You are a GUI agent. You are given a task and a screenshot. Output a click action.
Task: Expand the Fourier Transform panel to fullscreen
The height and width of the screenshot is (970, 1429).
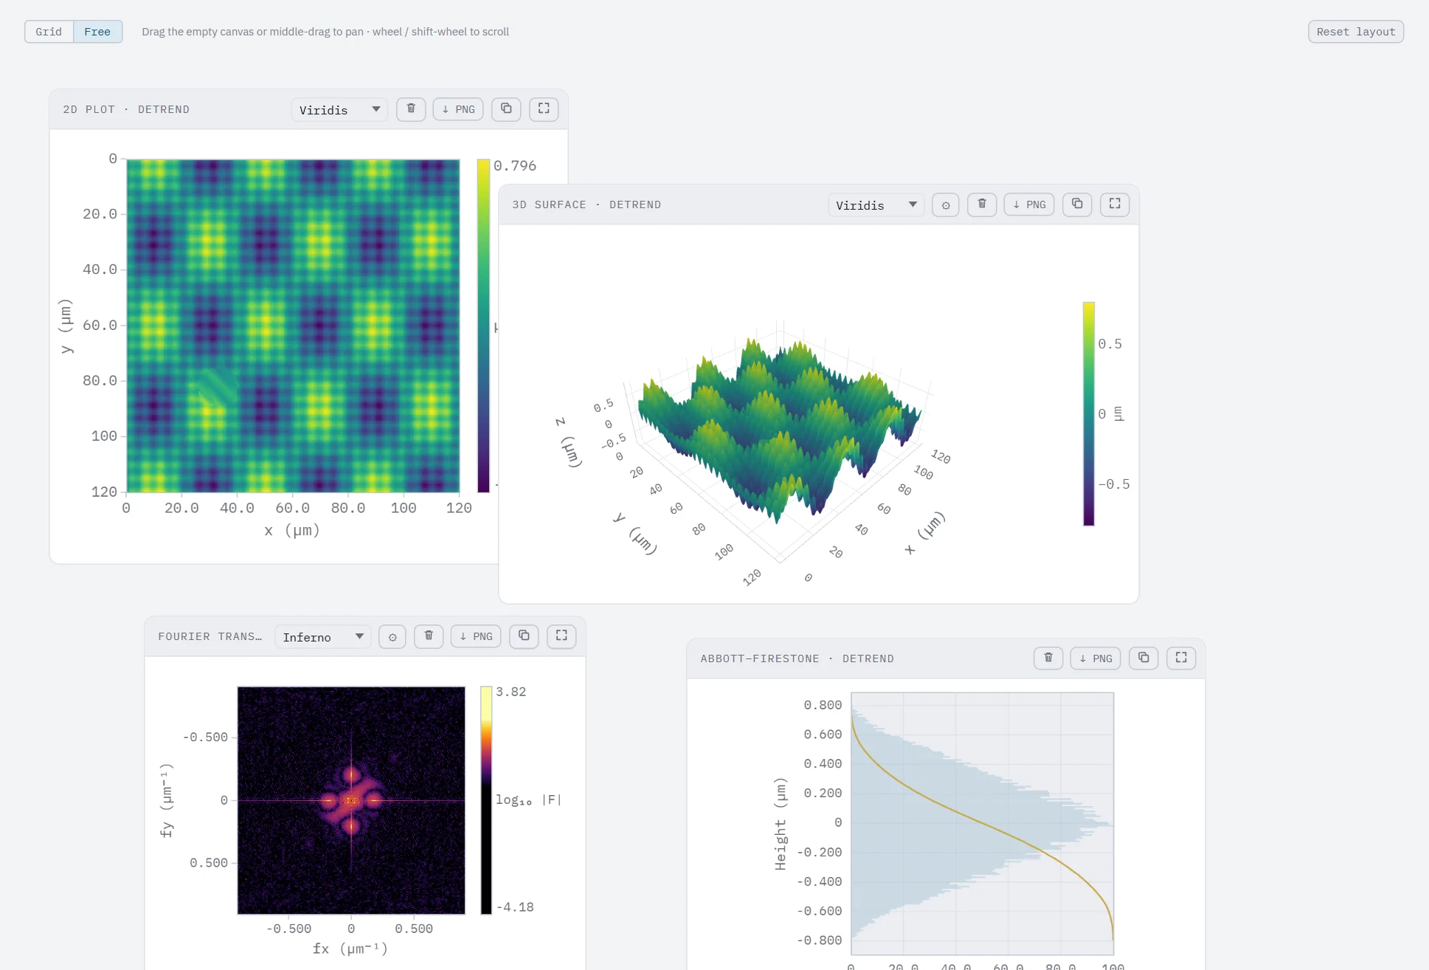click(x=561, y=636)
